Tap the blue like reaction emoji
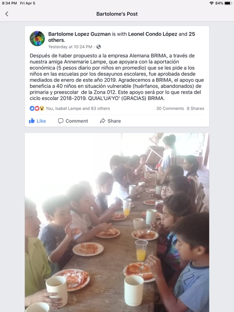The height and width of the screenshot is (312, 234). point(32,108)
